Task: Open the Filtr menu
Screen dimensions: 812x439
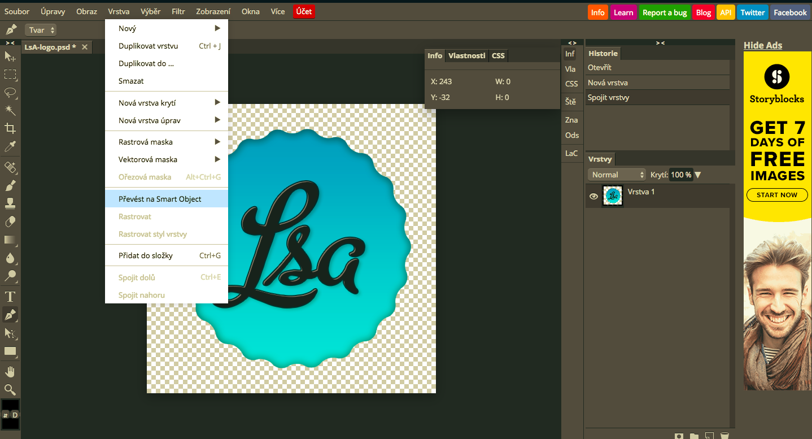Action: click(178, 11)
